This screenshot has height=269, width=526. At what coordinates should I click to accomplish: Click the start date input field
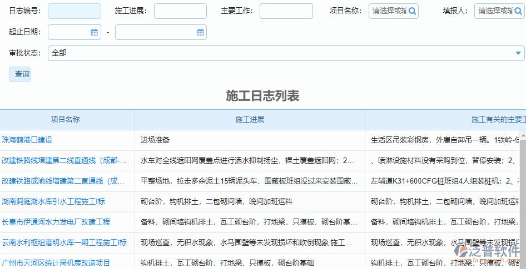(x=75, y=32)
